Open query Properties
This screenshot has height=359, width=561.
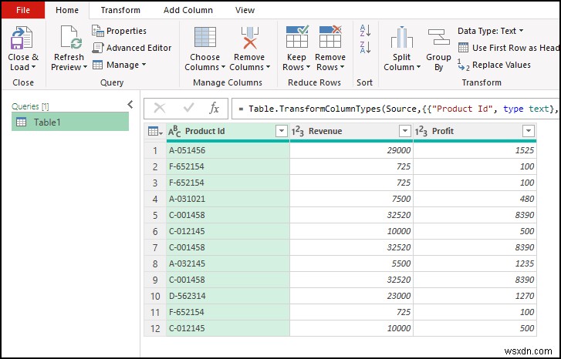pyautogui.click(x=119, y=31)
